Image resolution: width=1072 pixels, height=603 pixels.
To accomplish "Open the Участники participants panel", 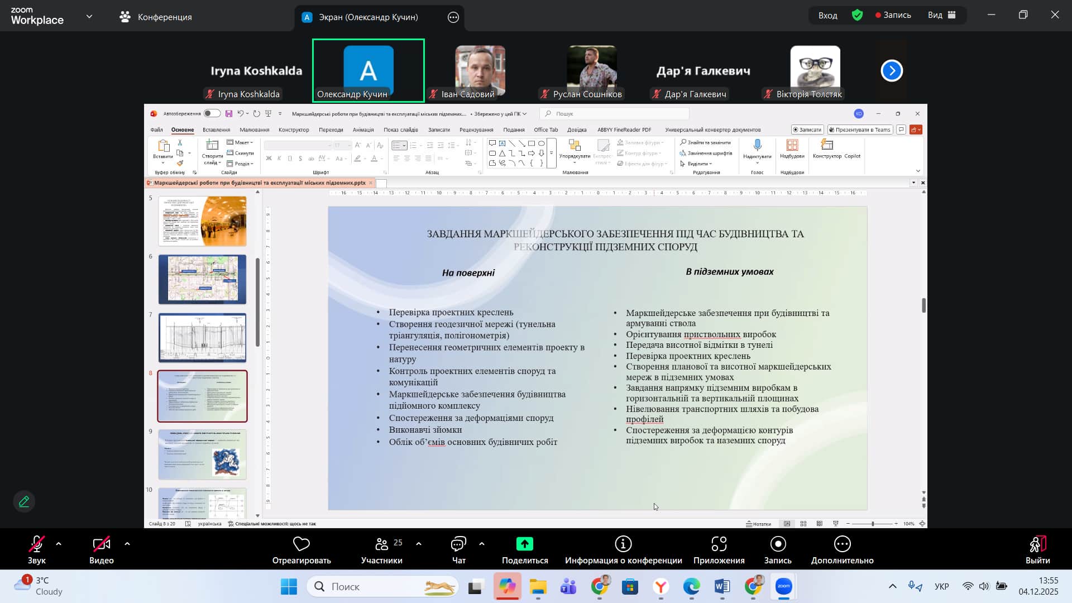I will click(382, 544).
